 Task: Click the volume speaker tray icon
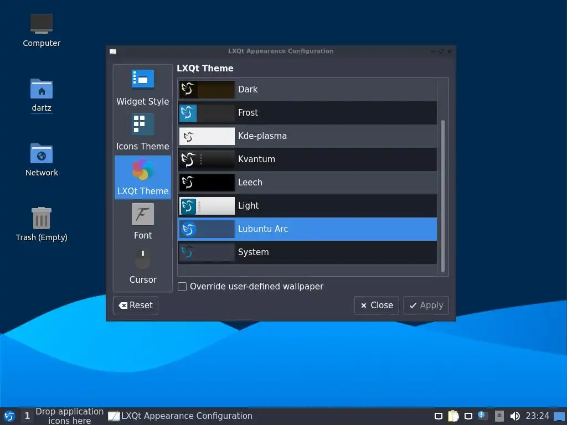[x=515, y=416]
